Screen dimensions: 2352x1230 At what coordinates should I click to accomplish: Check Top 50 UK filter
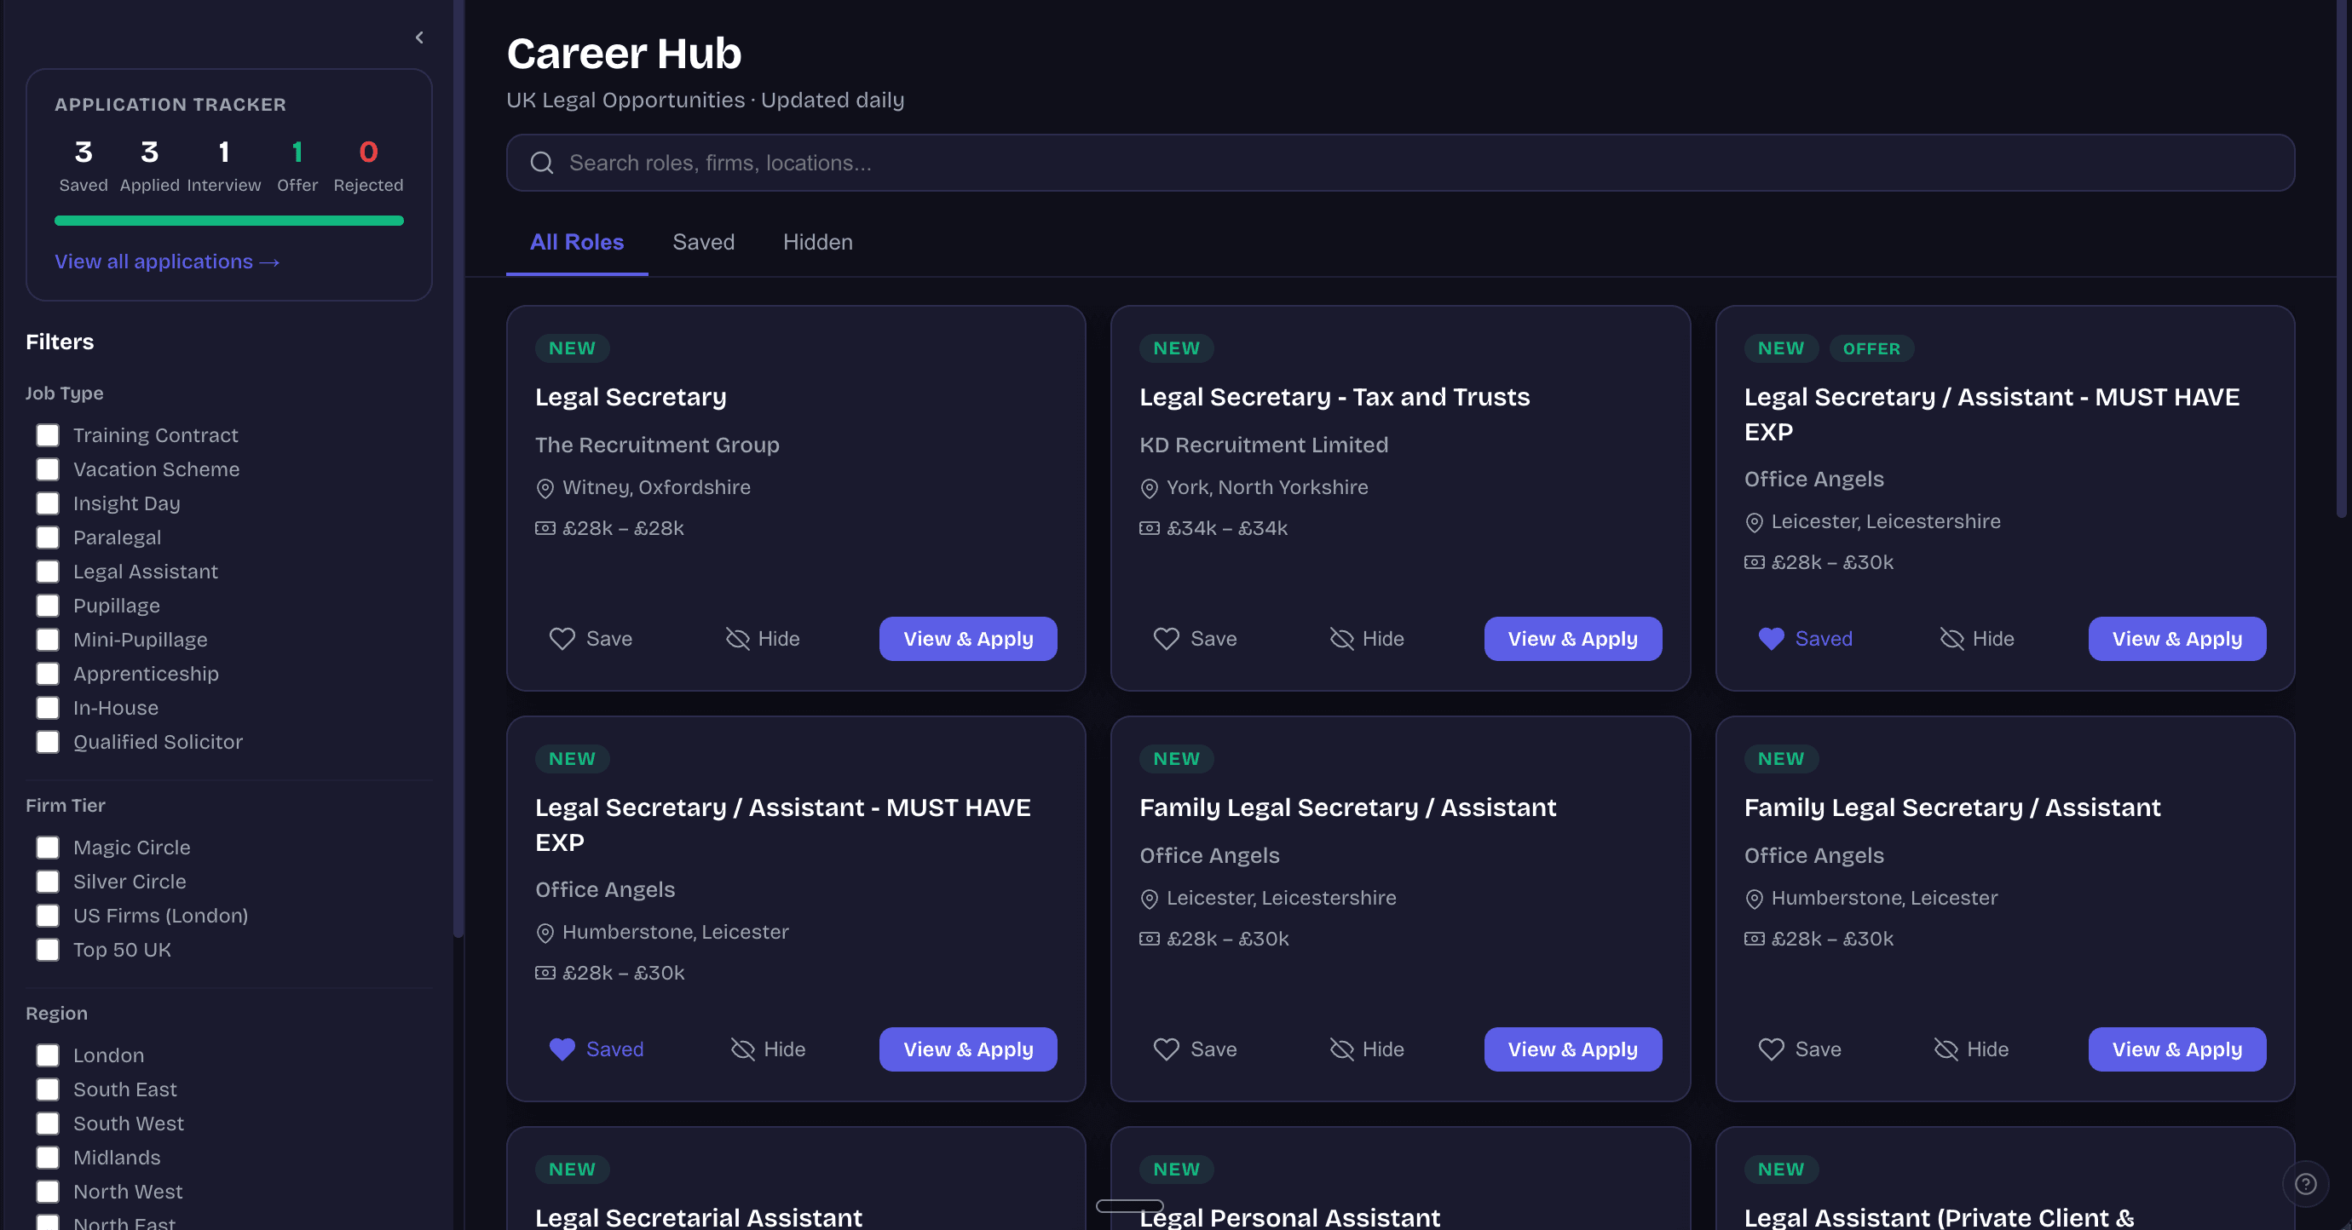coord(48,950)
